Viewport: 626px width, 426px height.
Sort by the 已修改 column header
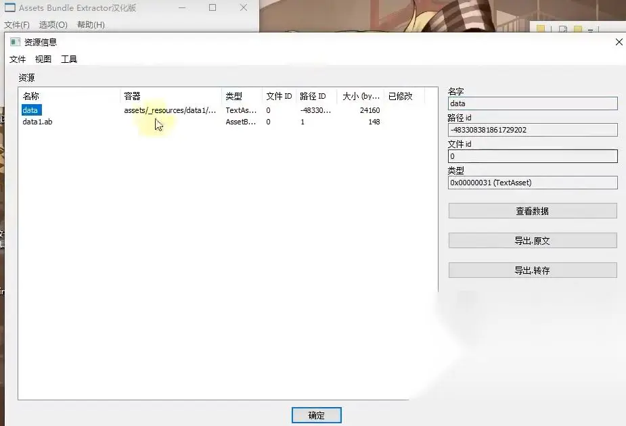click(404, 96)
